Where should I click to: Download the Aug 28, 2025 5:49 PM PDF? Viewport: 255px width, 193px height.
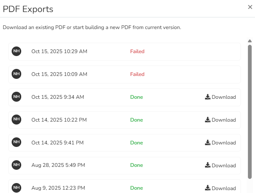(220, 166)
